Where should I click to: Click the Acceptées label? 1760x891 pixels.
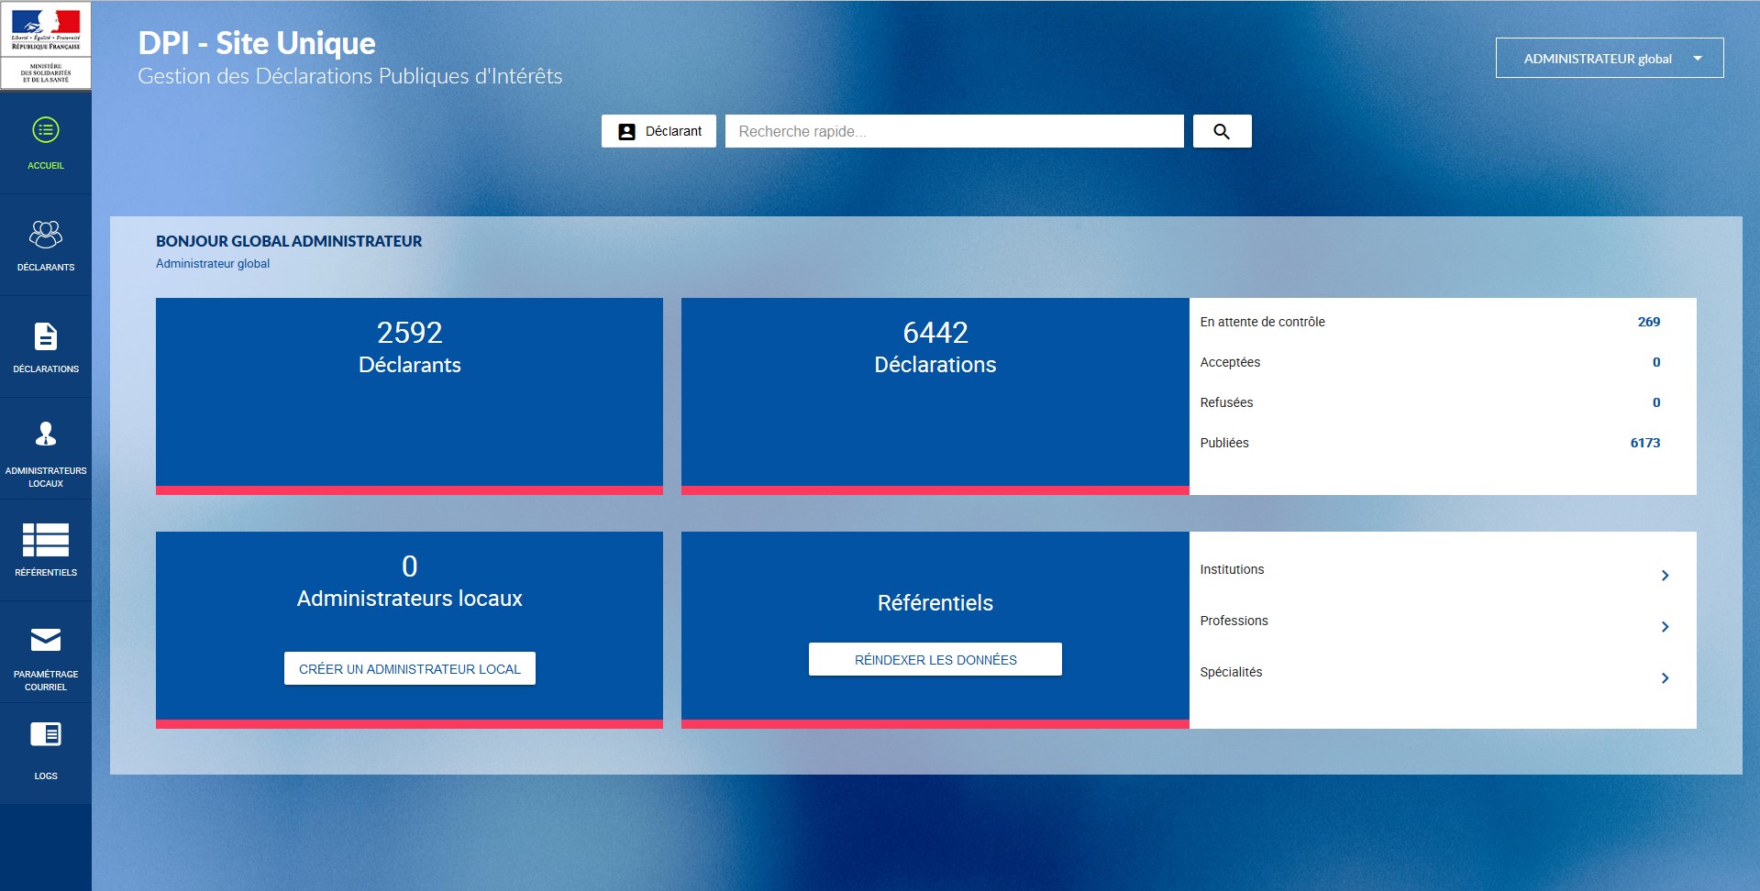click(x=1230, y=362)
